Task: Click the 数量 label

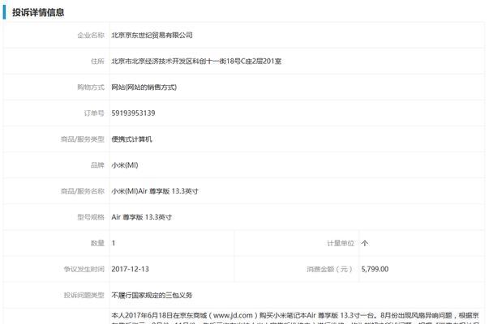Action: click(x=97, y=243)
